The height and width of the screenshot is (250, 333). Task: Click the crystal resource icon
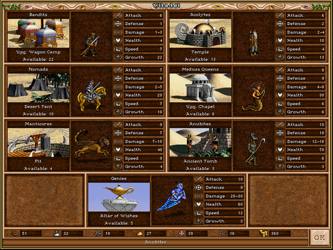point(181,233)
